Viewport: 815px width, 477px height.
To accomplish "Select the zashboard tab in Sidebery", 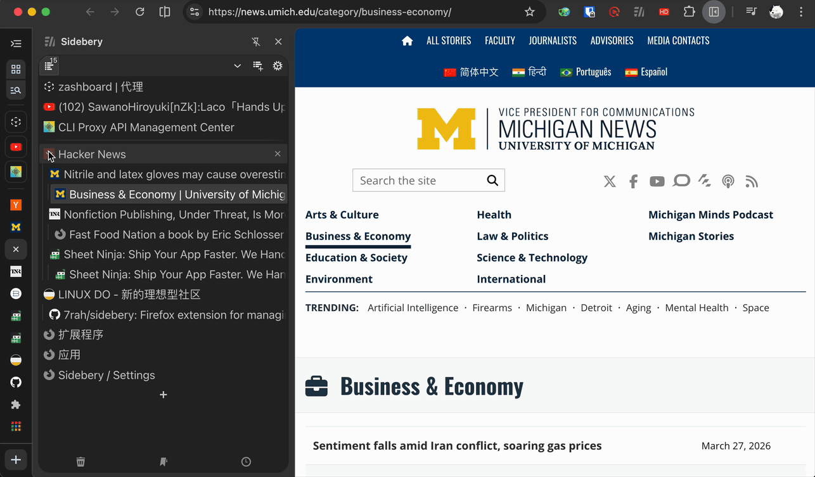I will point(164,87).
